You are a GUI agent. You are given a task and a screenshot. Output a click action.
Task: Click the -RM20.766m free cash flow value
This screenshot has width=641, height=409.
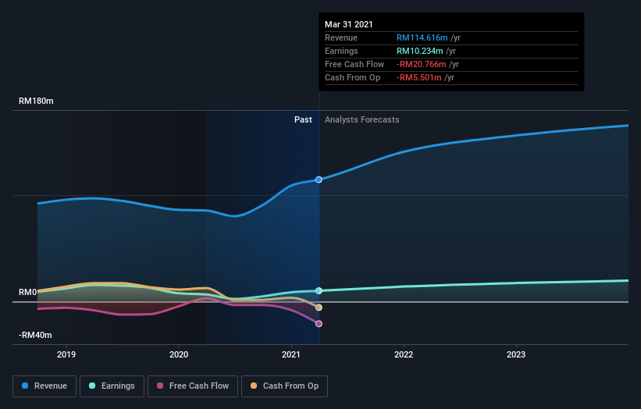pyautogui.click(x=421, y=64)
